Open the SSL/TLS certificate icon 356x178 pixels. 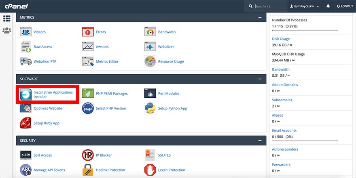(x=150, y=155)
